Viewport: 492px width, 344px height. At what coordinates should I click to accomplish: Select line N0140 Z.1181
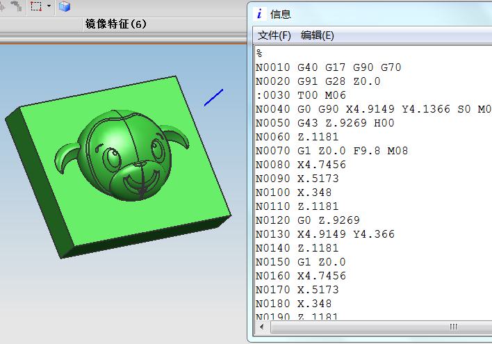coord(297,248)
